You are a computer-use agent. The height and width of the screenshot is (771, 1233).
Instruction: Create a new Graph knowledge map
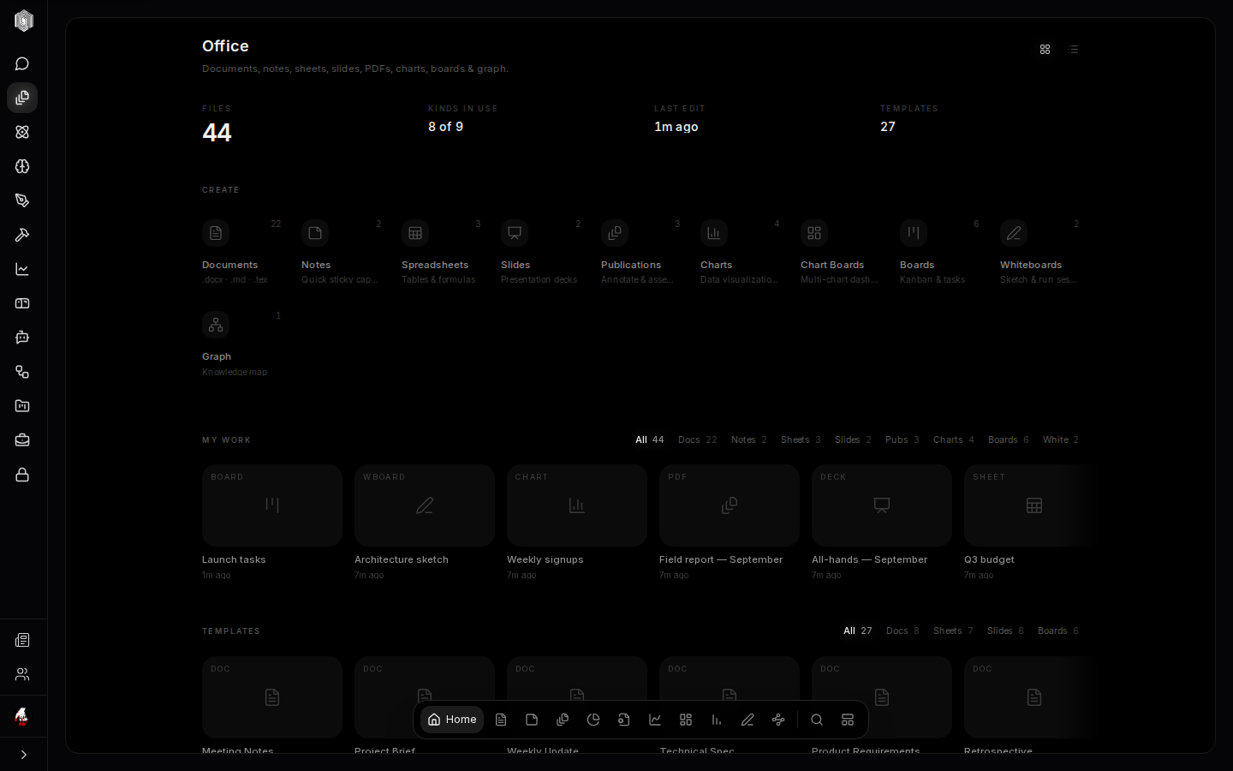tap(241, 344)
